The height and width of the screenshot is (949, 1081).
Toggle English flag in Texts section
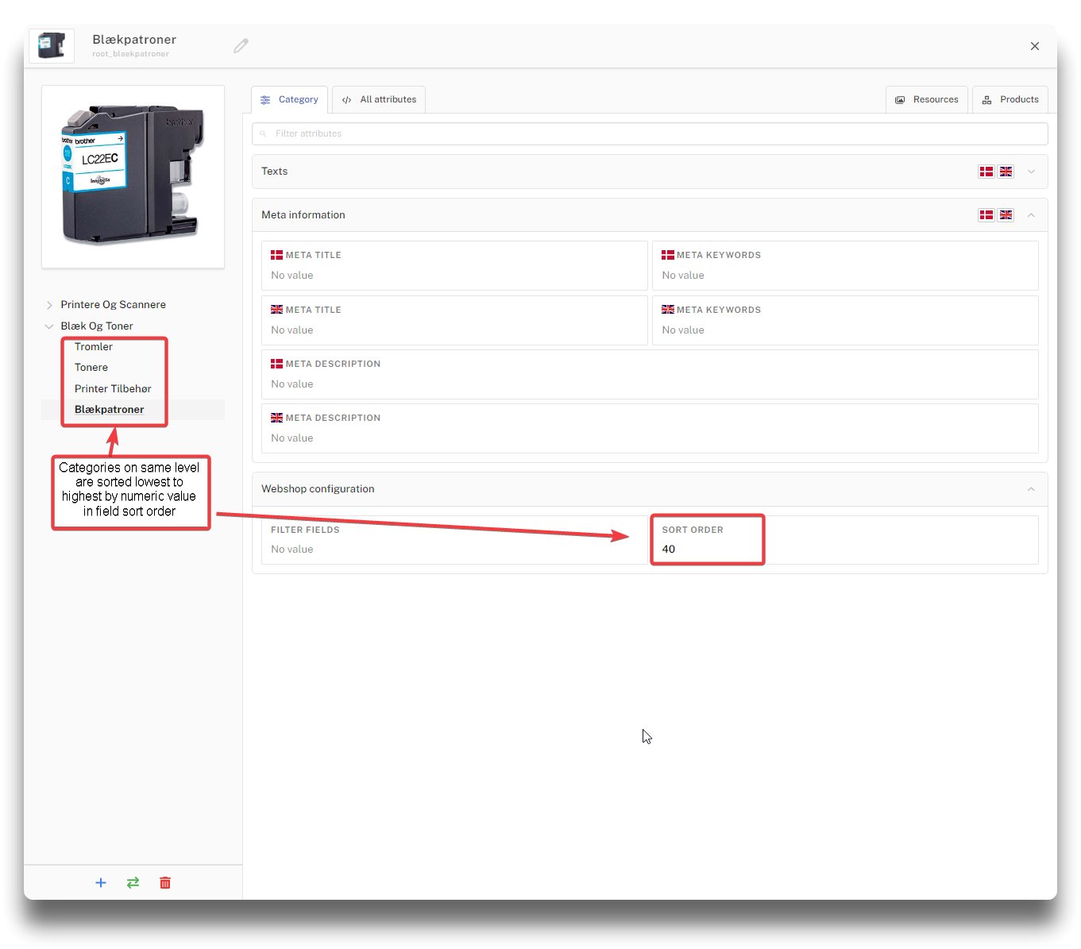click(1006, 172)
